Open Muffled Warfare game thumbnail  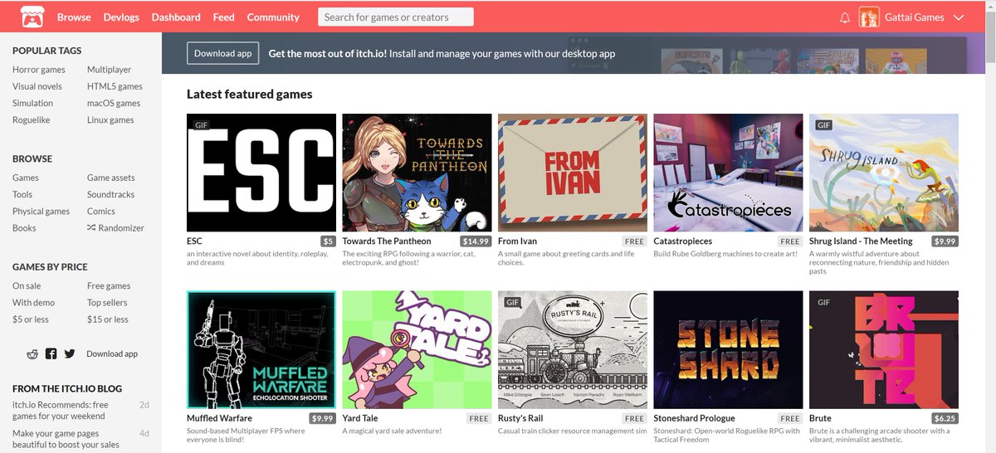[261, 349]
